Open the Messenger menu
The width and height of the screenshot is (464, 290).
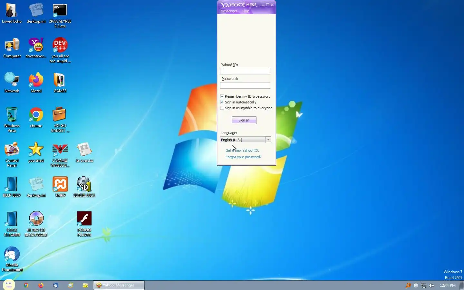[228, 11]
